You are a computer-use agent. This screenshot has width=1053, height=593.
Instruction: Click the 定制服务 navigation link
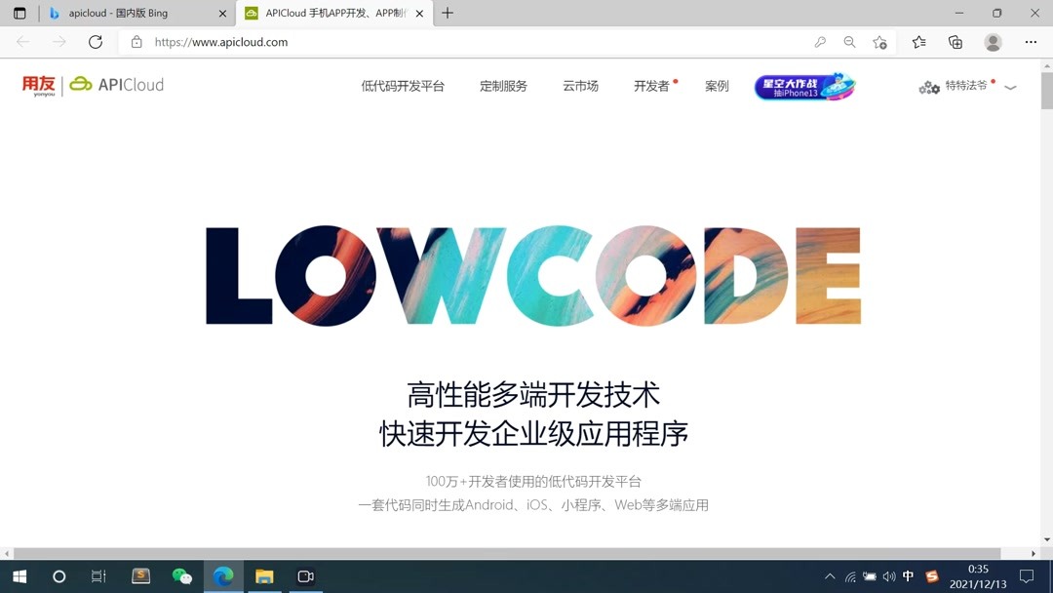(x=503, y=86)
